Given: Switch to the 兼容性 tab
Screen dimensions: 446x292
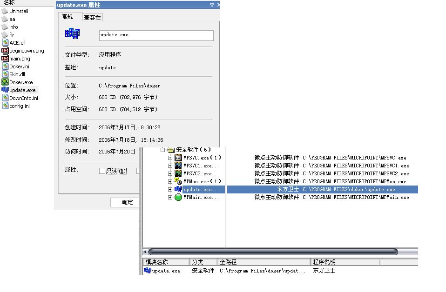Looking at the screenshot, I should point(93,17).
